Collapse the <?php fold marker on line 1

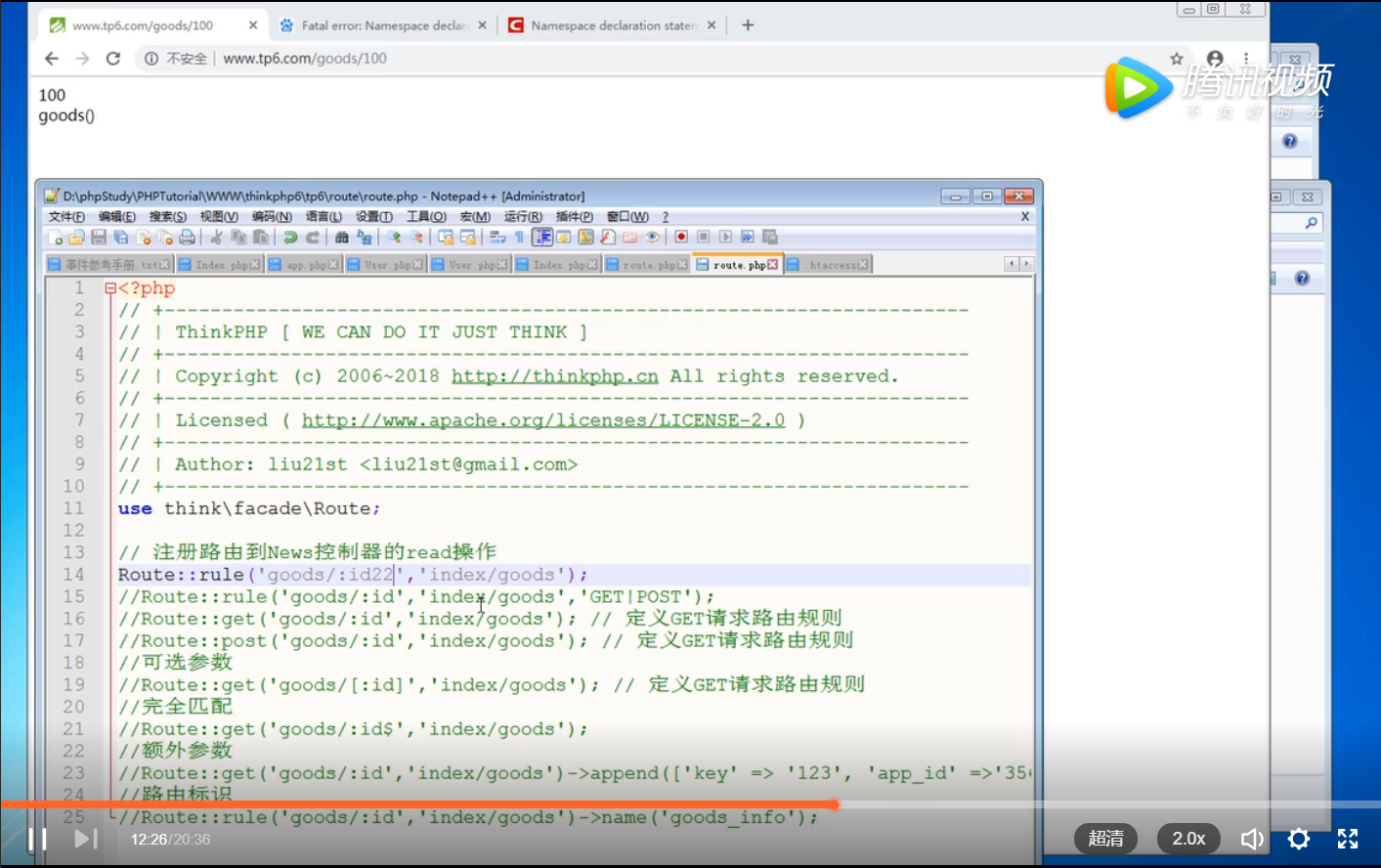[110, 288]
